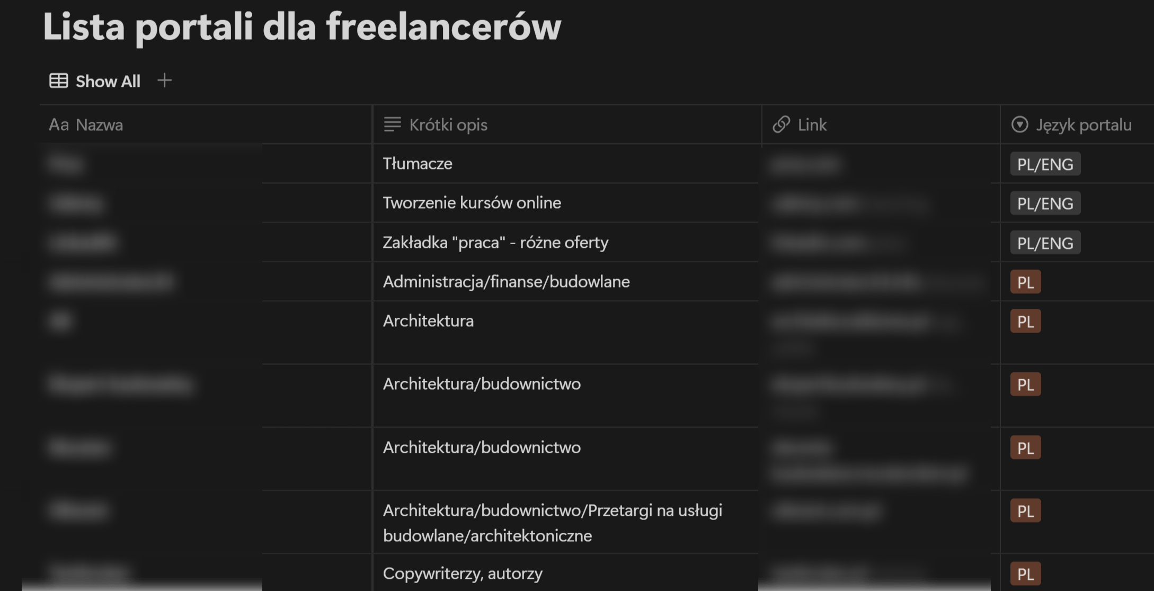Click the Tworzenie kursów online cell
The image size is (1154, 591).
[x=472, y=202]
